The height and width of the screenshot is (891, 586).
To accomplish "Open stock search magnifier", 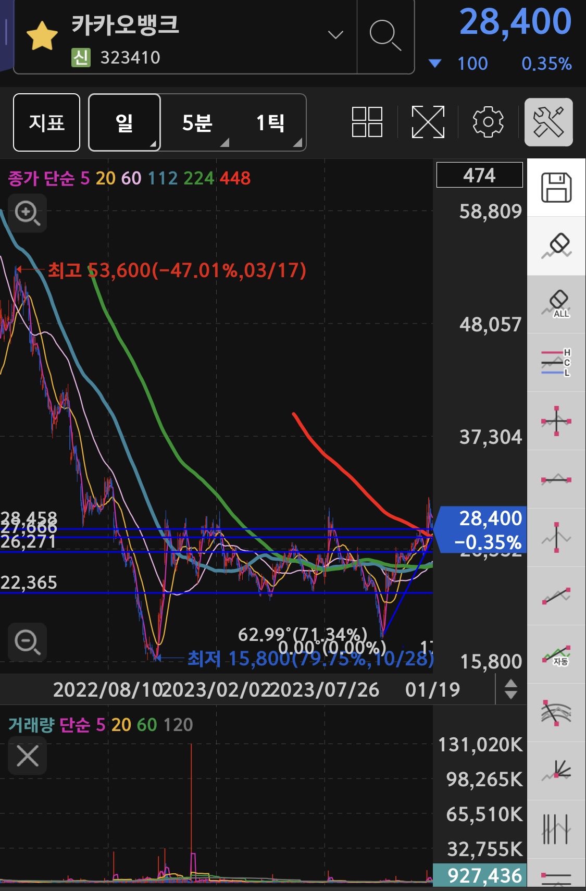I will [385, 35].
